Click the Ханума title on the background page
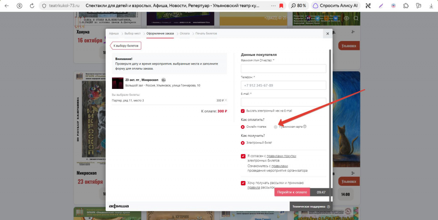The image size is (438, 220). pyautogui.click(x=83, y=32)
